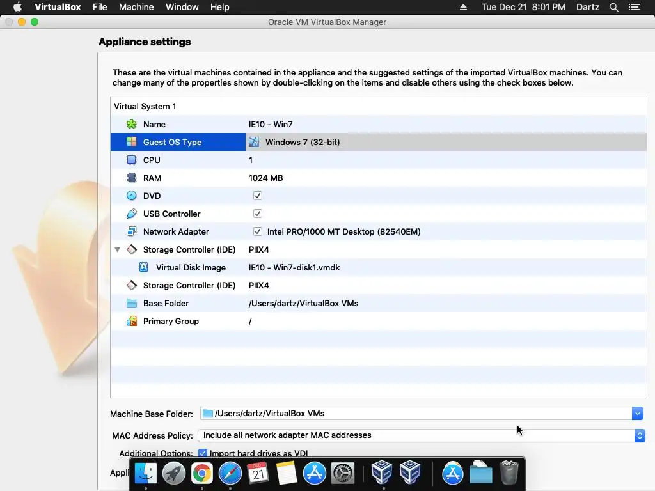Click Intel PRO/1000 MT Desktop adapter text

tap(343, 231)
